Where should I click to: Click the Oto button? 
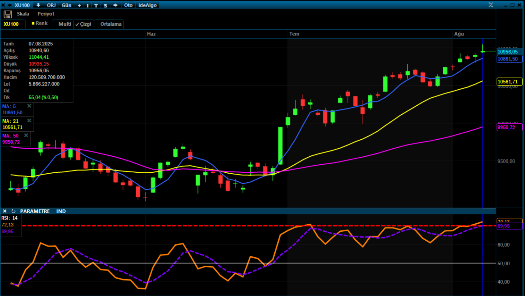[128, 5]
